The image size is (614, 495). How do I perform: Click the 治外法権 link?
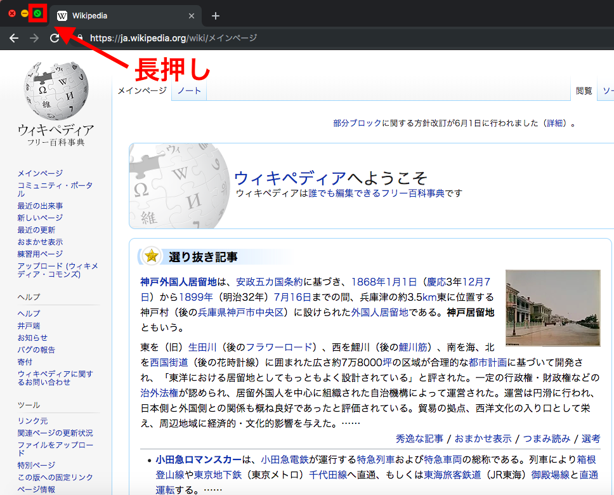coord(159,393)
